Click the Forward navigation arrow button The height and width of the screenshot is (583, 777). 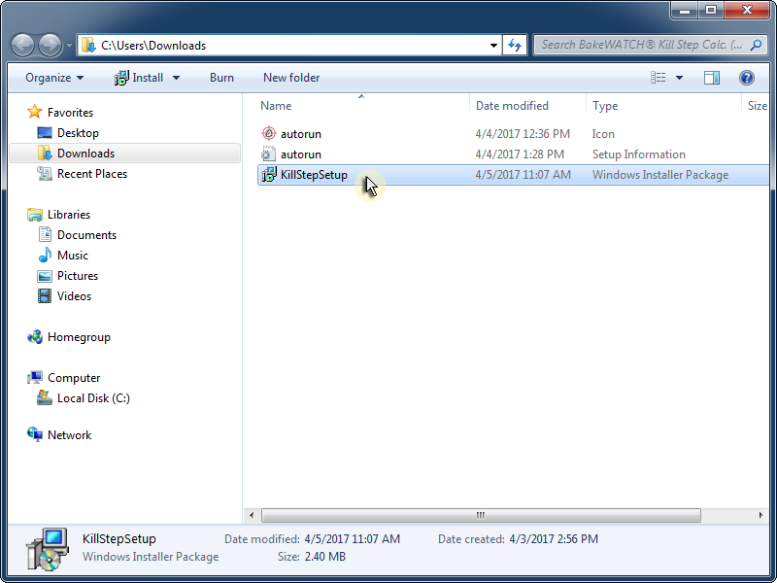(50, 45)
